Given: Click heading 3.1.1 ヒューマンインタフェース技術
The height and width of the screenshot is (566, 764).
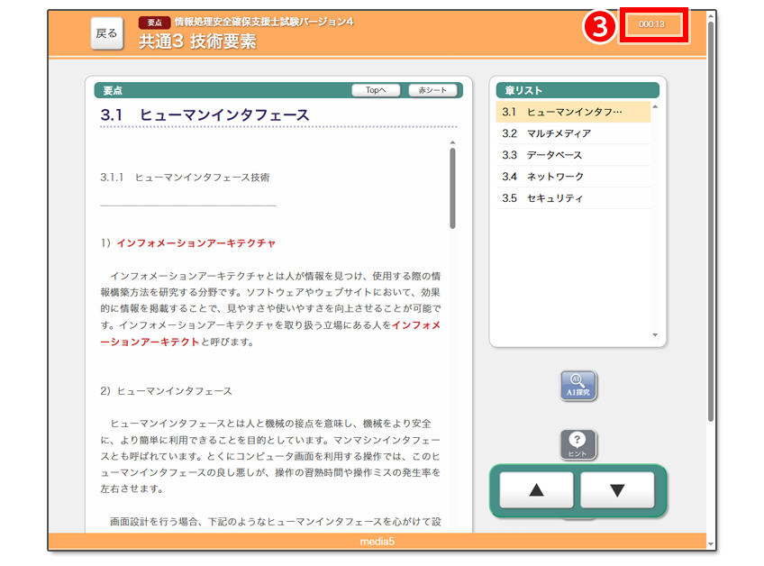Looking at the screenshot, I should coord(185,178).
